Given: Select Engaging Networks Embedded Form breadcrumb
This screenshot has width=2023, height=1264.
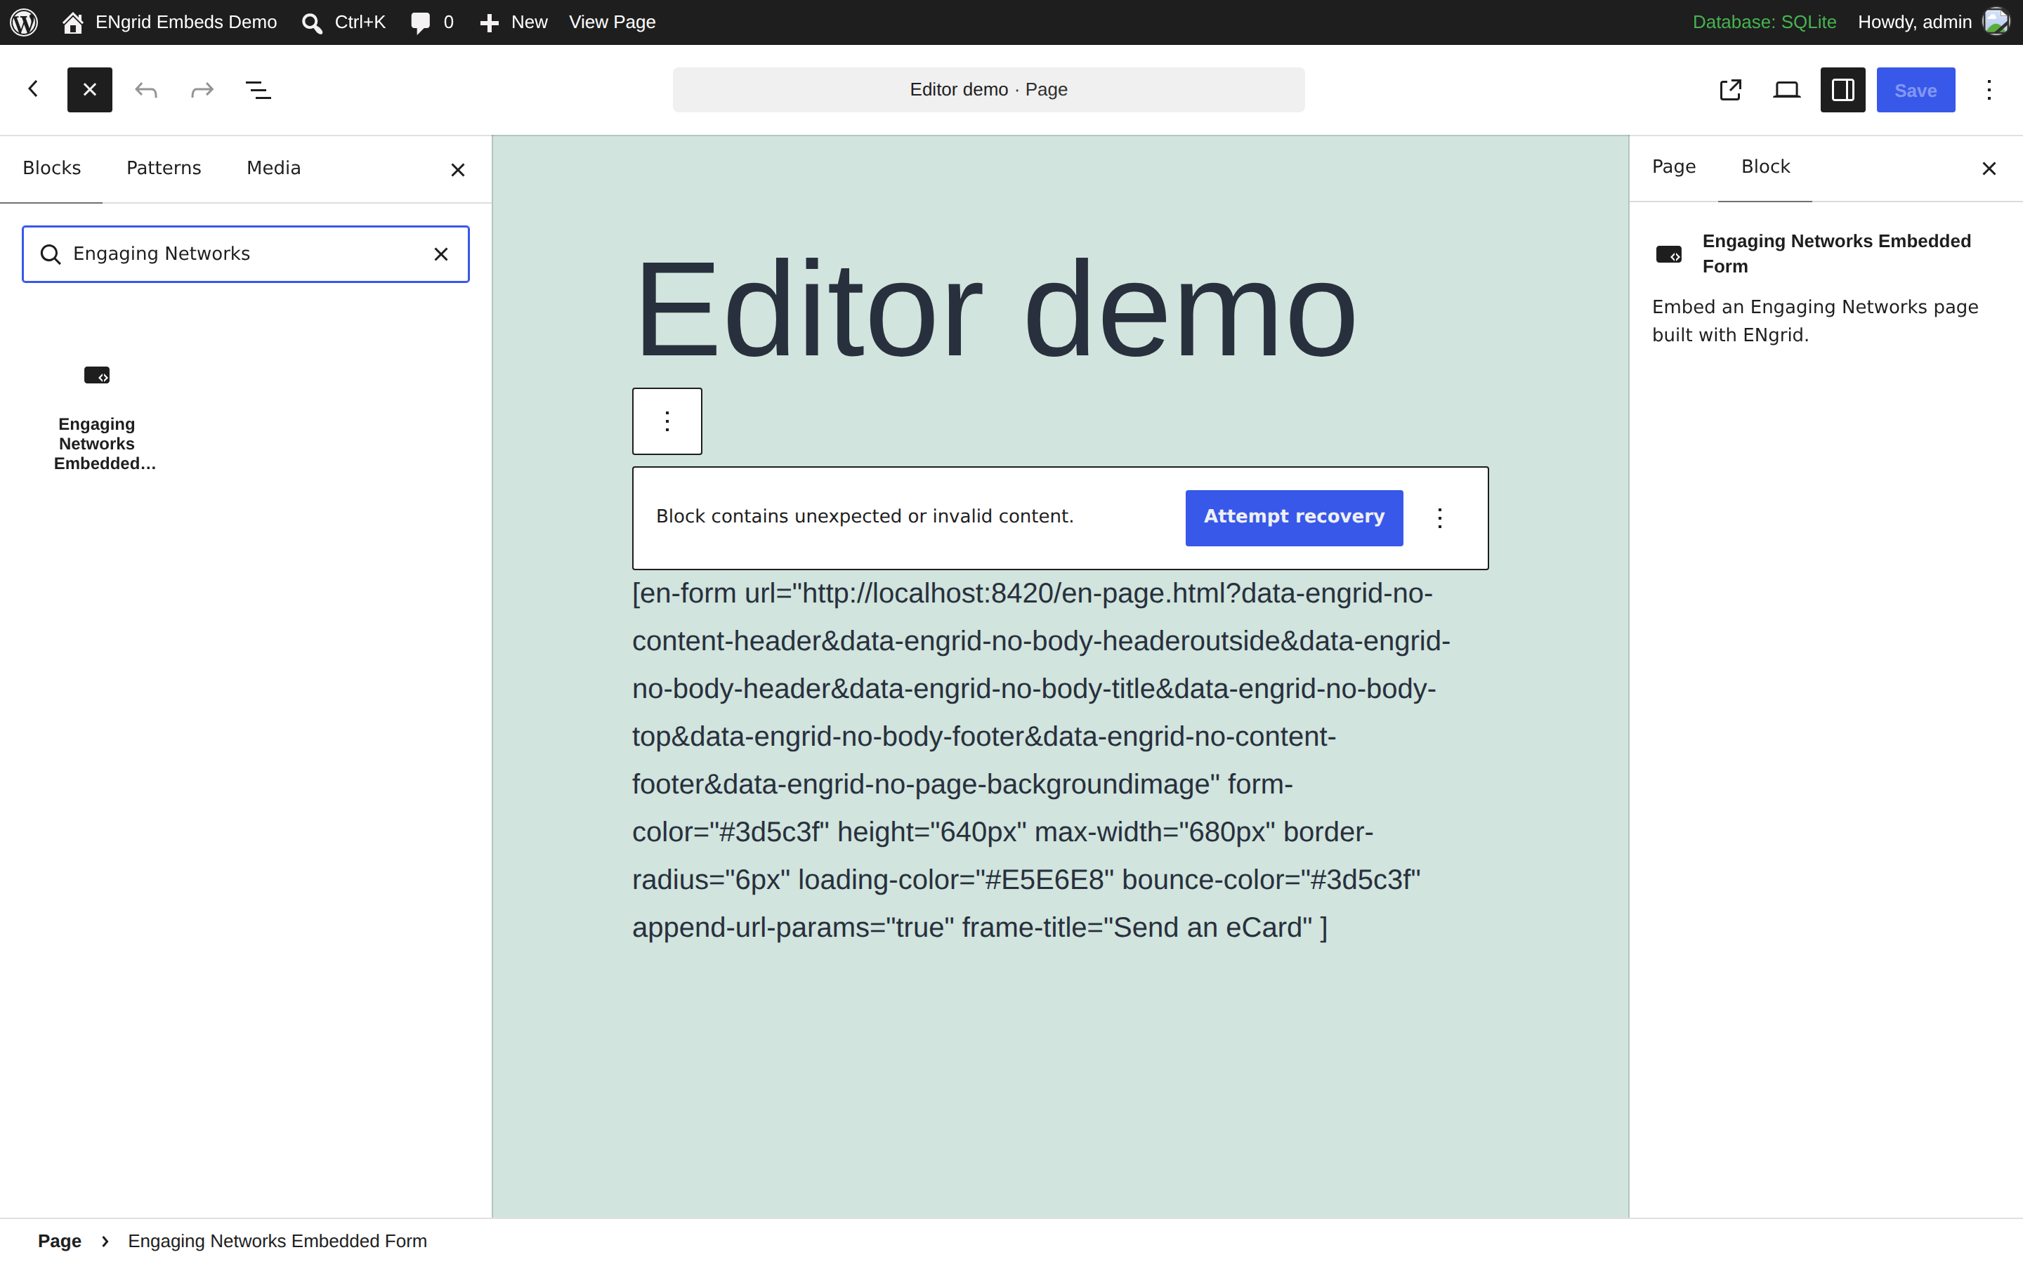Looking at the screenshot, I should [277, 1241].
